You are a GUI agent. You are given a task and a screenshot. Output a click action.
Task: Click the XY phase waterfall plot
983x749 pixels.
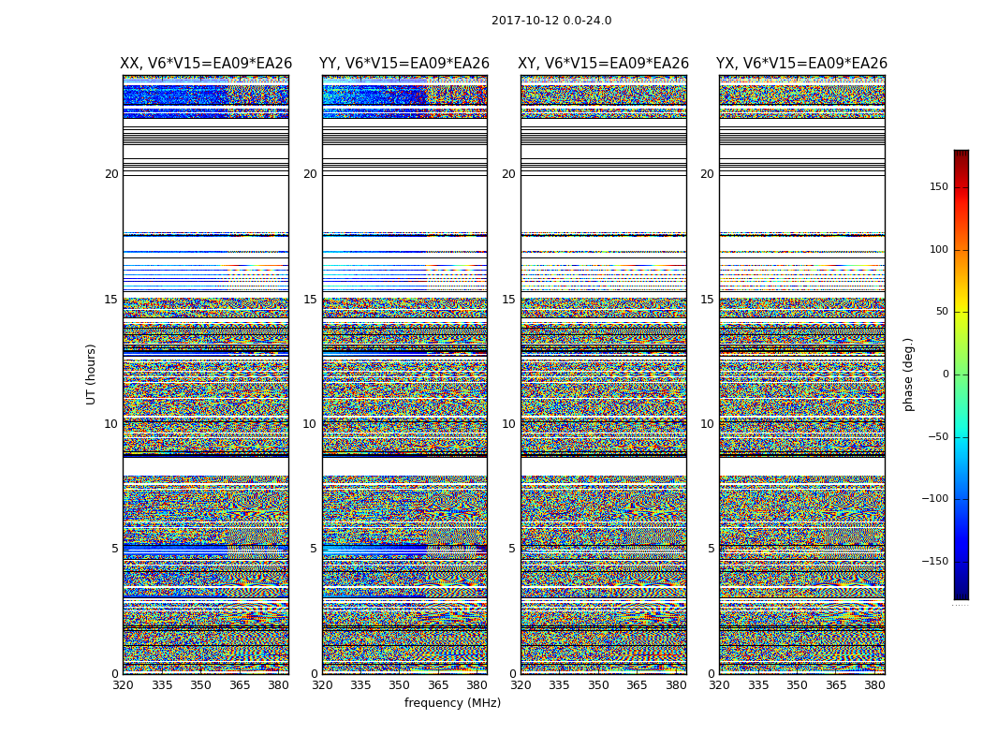click(603, 374)
